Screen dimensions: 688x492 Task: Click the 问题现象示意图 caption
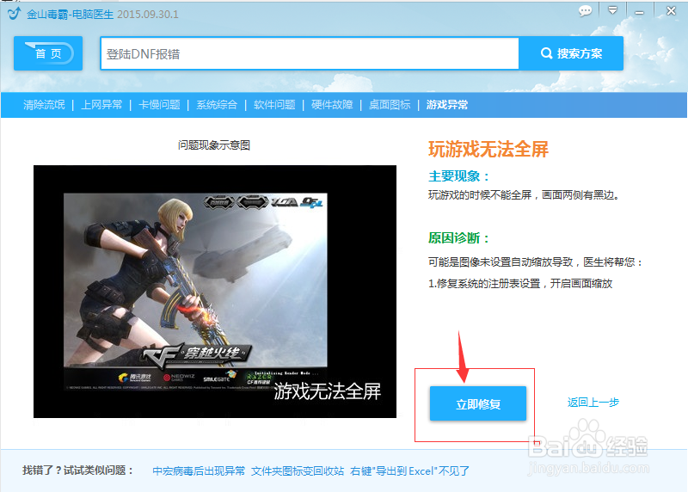point(214,145)
